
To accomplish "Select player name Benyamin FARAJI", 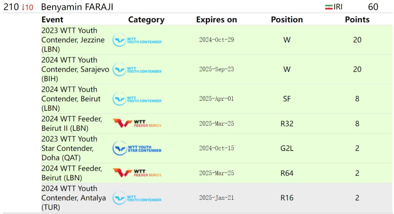I will coord(77,7).
